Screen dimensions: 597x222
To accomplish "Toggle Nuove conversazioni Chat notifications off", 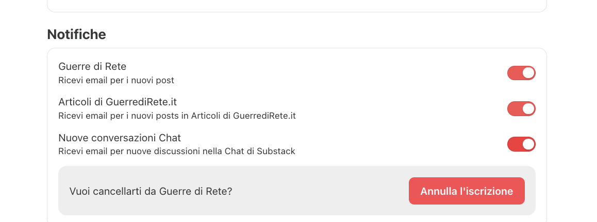I will [521, 144].
